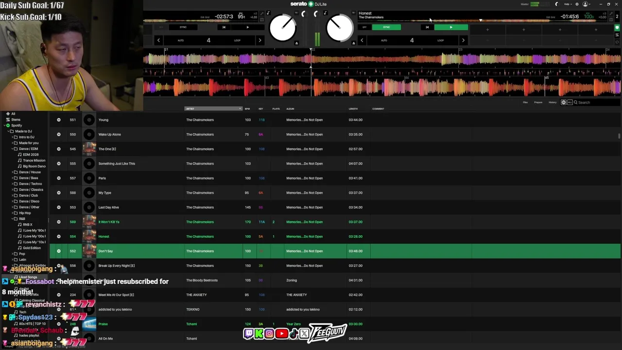
Task: Open the user account icon
Action: (x=585, y=4)
